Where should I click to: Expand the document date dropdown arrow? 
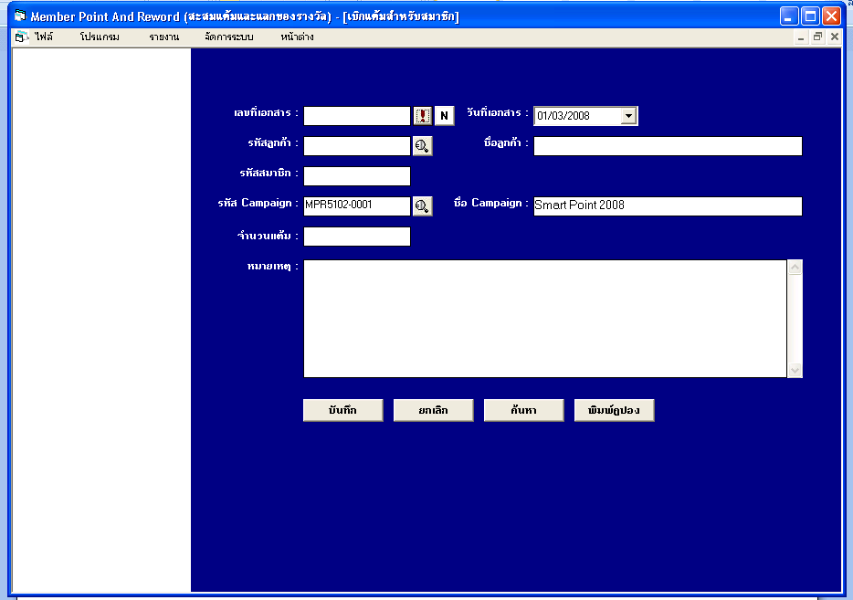coord(628,116)
